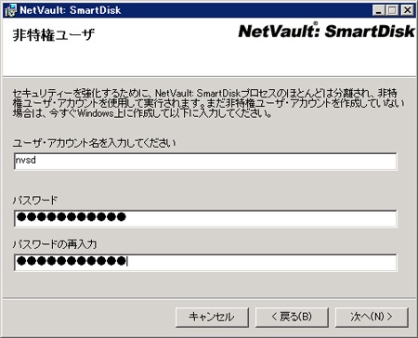Click the installer icon in the title bar
The height and width of the screenshot is (338, 418).
click(11, 10)
